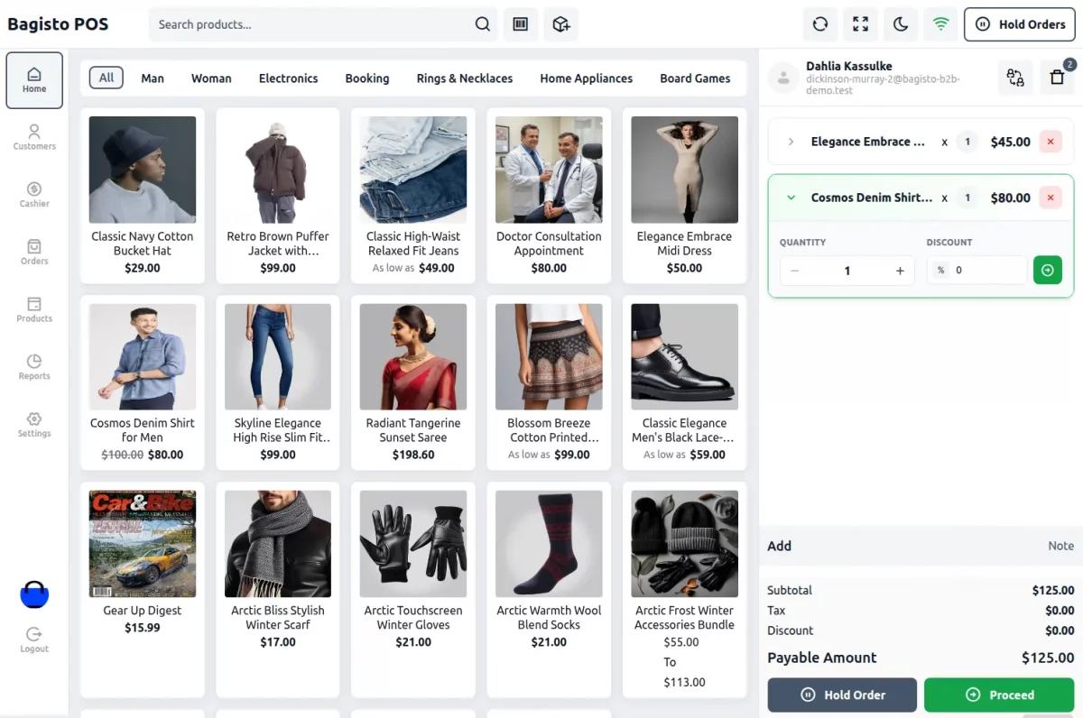The width and height of the screenshot is (1083, 718).
Task: Open Hold Orders in top bar
Action: coord(1020,24)
